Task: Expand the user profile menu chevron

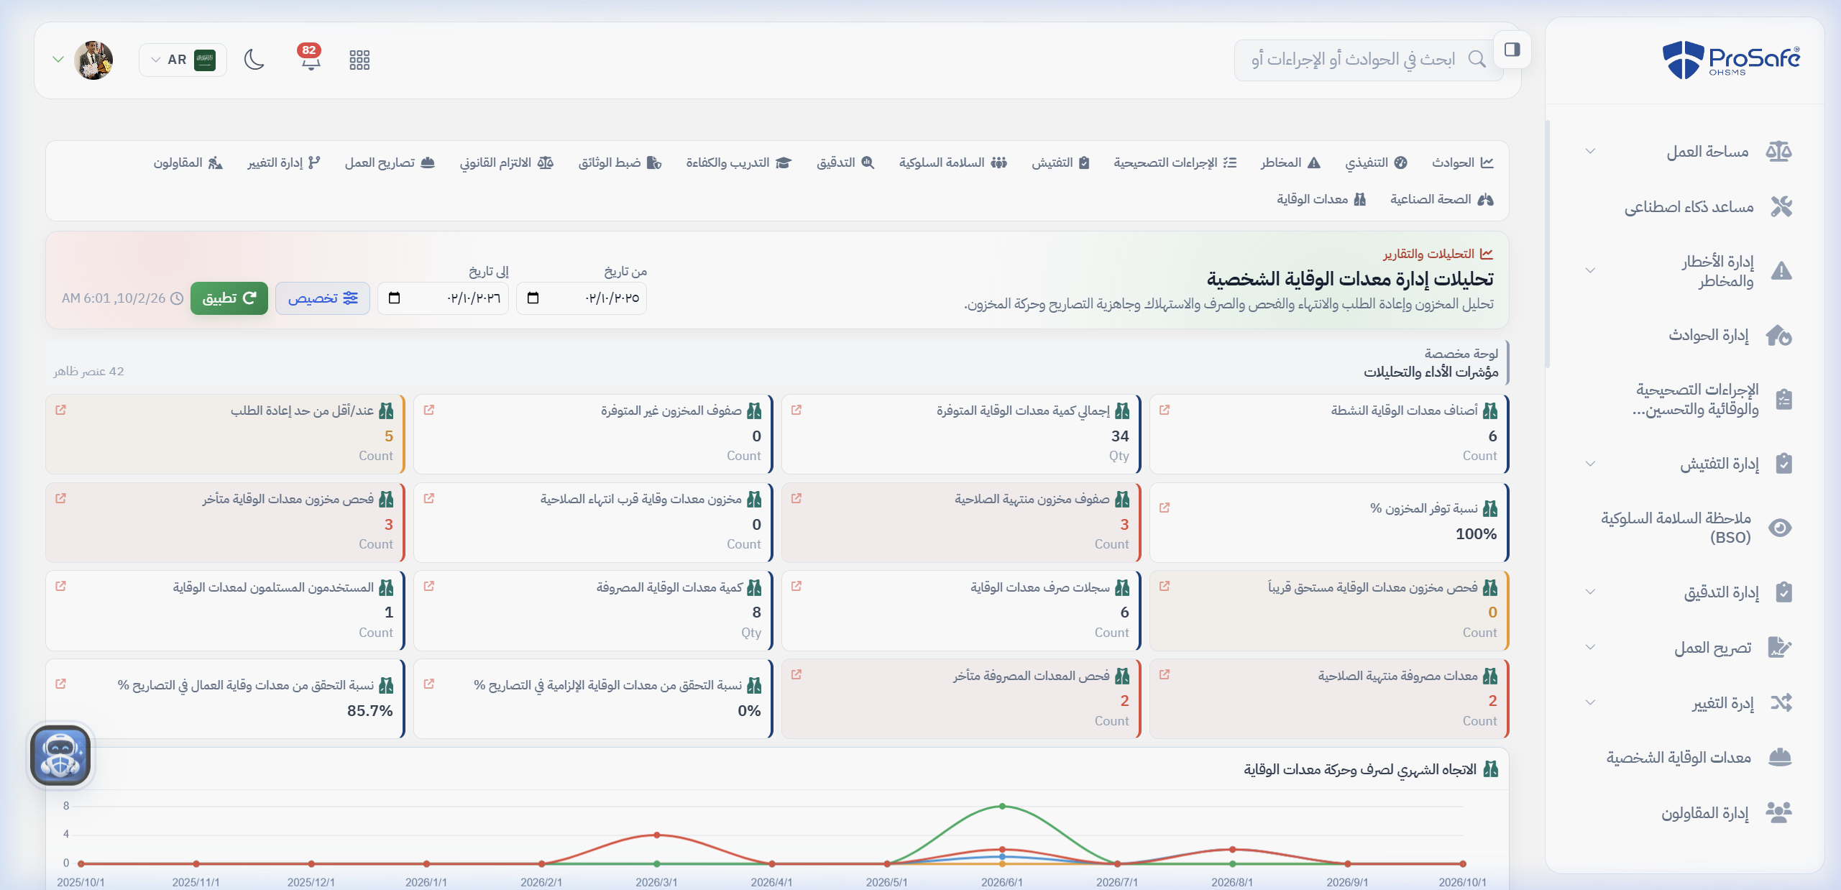Action: (x=59, y=60)
